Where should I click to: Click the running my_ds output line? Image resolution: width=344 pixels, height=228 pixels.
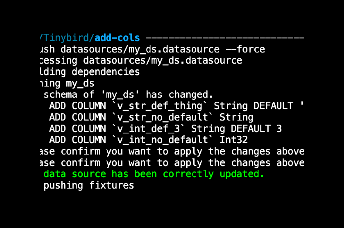67,83
